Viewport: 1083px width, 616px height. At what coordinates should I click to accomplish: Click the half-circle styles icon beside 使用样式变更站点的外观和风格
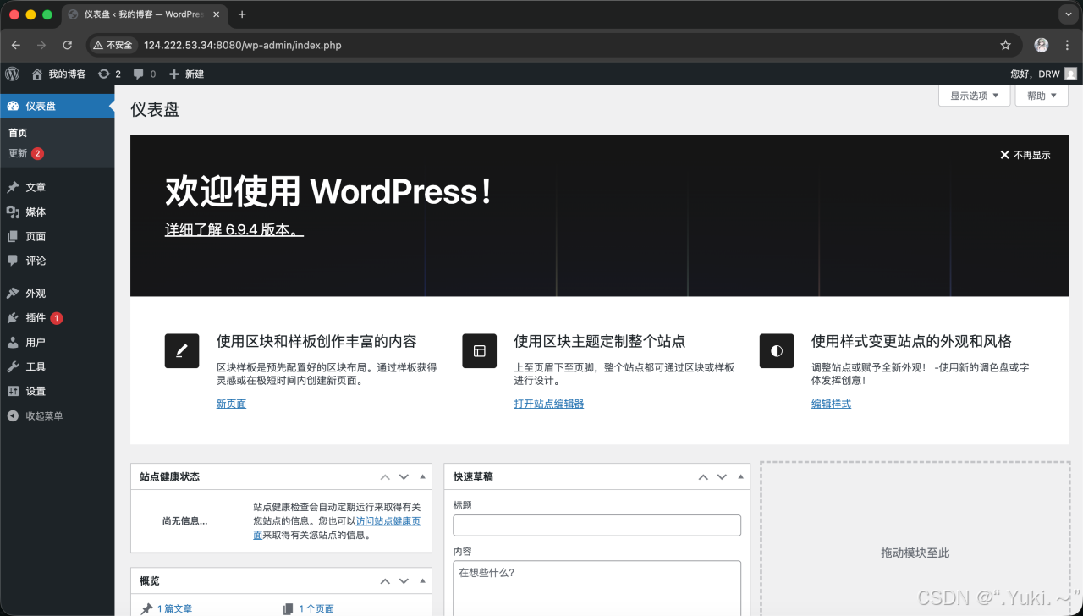[777, 351]
